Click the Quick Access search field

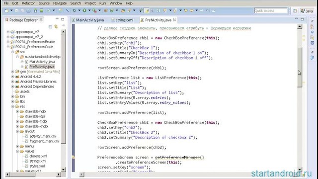271,11
